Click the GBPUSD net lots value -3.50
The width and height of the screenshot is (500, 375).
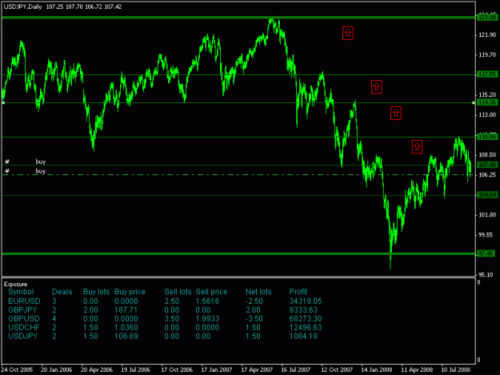(254, 318)
